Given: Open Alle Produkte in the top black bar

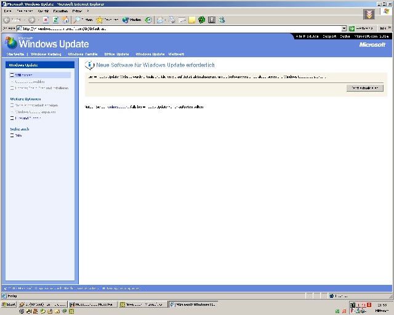Looking at the screenshot, I should coord(307,36).
